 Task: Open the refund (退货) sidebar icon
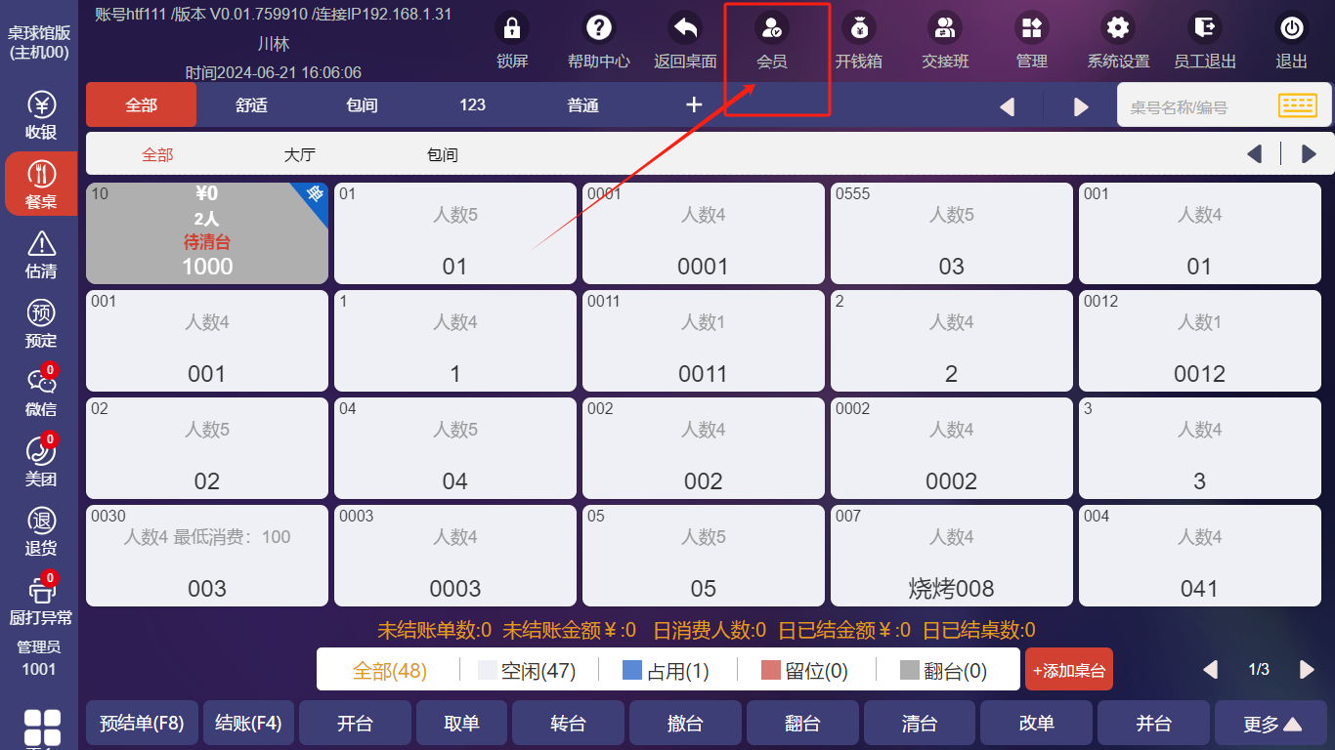(41, 521)
